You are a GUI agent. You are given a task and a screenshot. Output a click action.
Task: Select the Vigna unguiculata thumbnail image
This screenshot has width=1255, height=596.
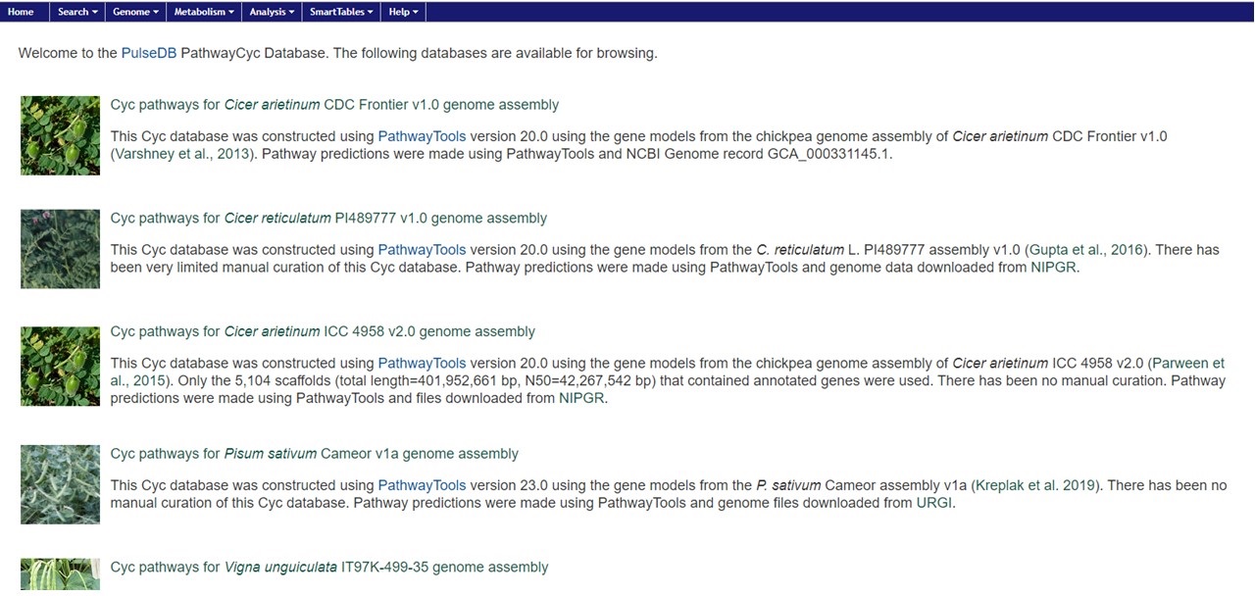coord(61,576)
